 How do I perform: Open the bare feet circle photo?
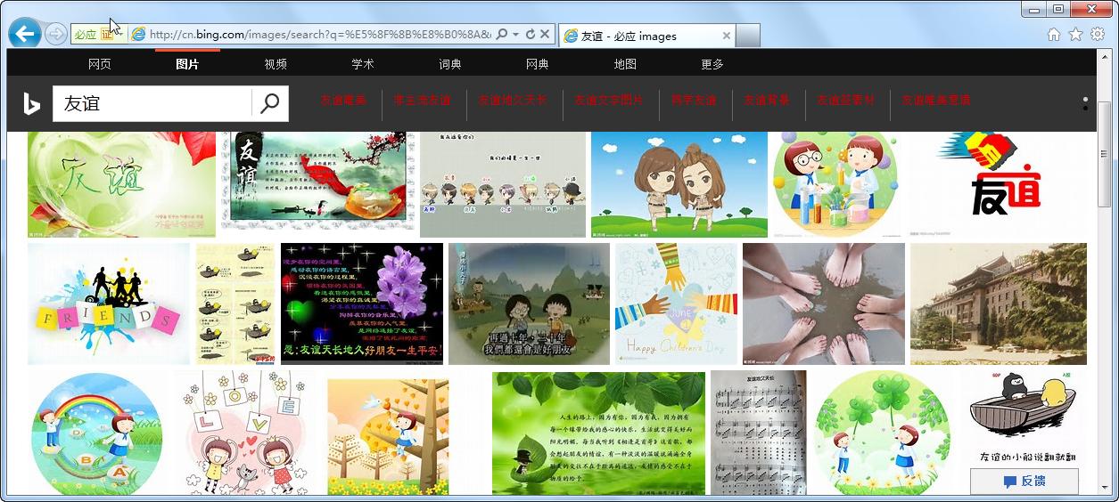click(823, 304)
